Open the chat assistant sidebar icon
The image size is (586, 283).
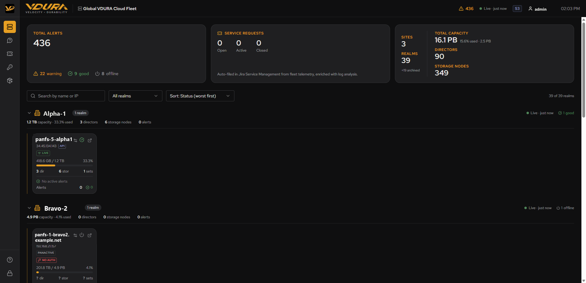click(x=10, y=40)
